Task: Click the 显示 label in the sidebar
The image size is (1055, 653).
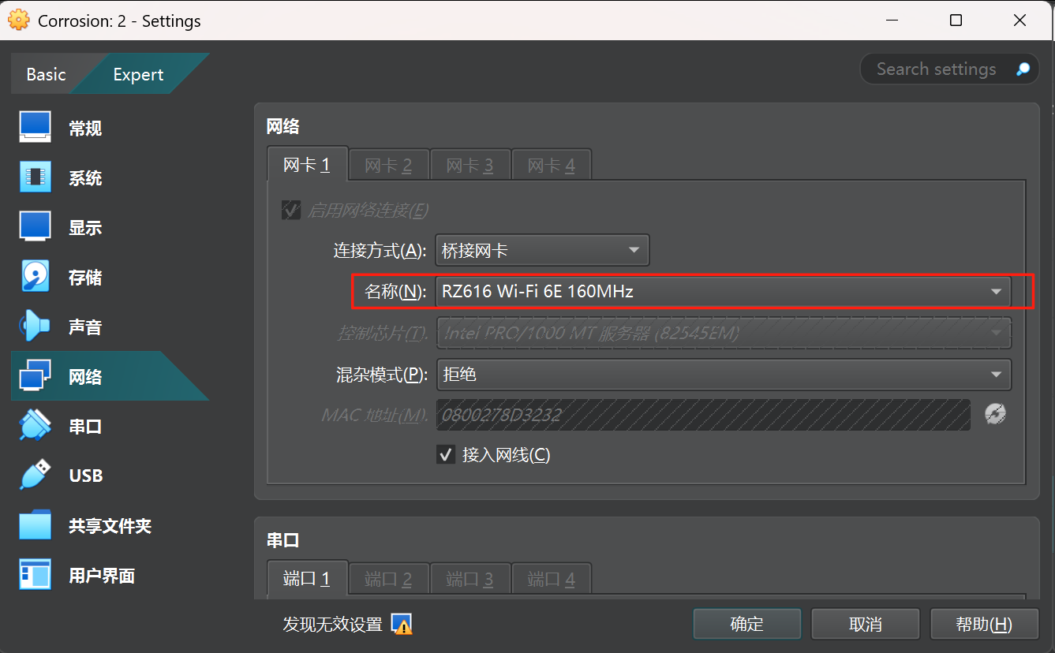Action: [x=85, y=228]
